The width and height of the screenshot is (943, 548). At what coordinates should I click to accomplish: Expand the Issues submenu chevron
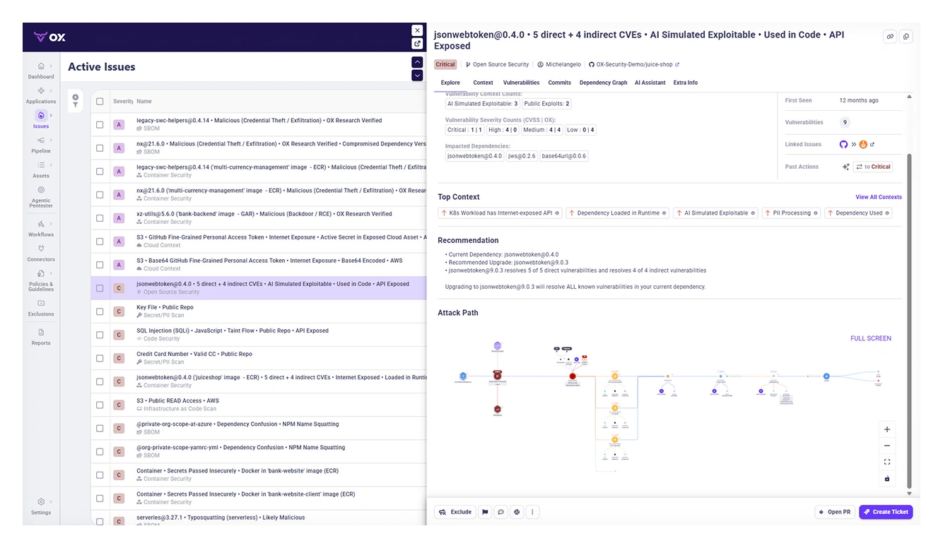click(x=51, y=116)
